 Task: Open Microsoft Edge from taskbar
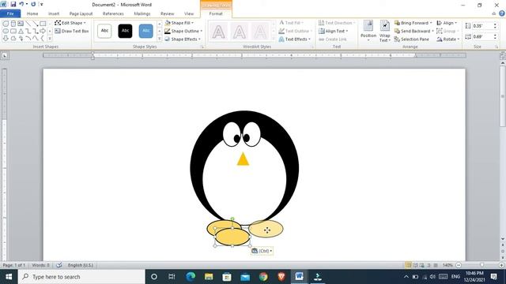click(191, 277)
